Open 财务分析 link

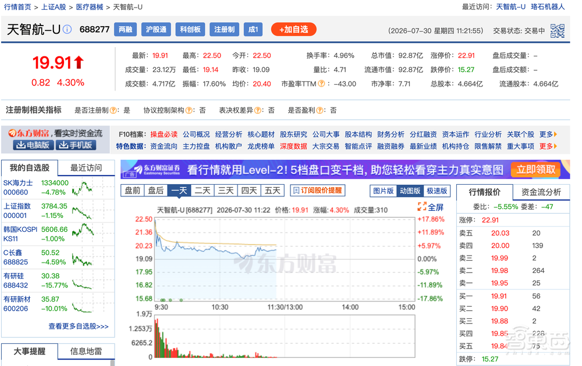[x=391, y=134]
